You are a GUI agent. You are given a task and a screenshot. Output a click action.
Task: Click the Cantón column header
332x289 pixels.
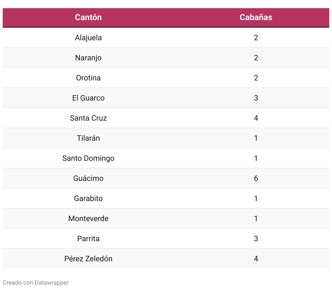pos(88,17)
